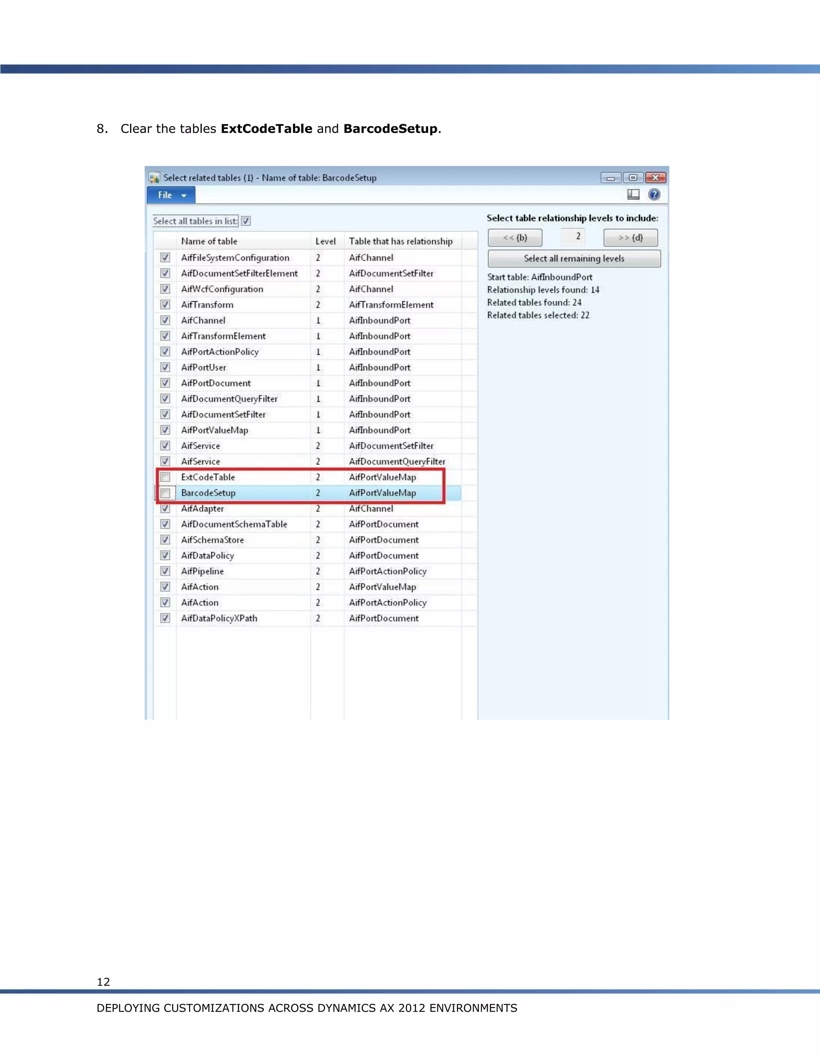
Task: Click Relationship levels found: 14 text
Action: [543, 290]
